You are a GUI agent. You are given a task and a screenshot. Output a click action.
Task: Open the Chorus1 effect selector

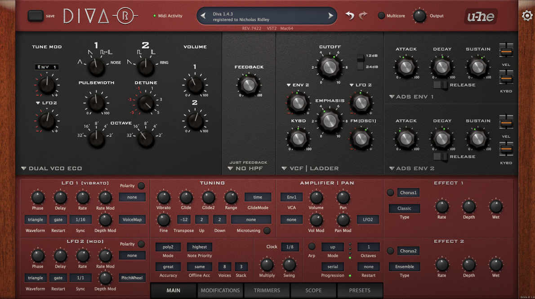408,193
